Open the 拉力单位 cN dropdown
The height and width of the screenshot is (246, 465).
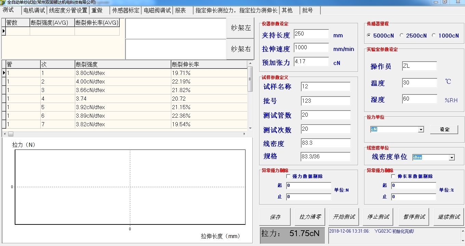pyautogui.click(x=421, y=130)
